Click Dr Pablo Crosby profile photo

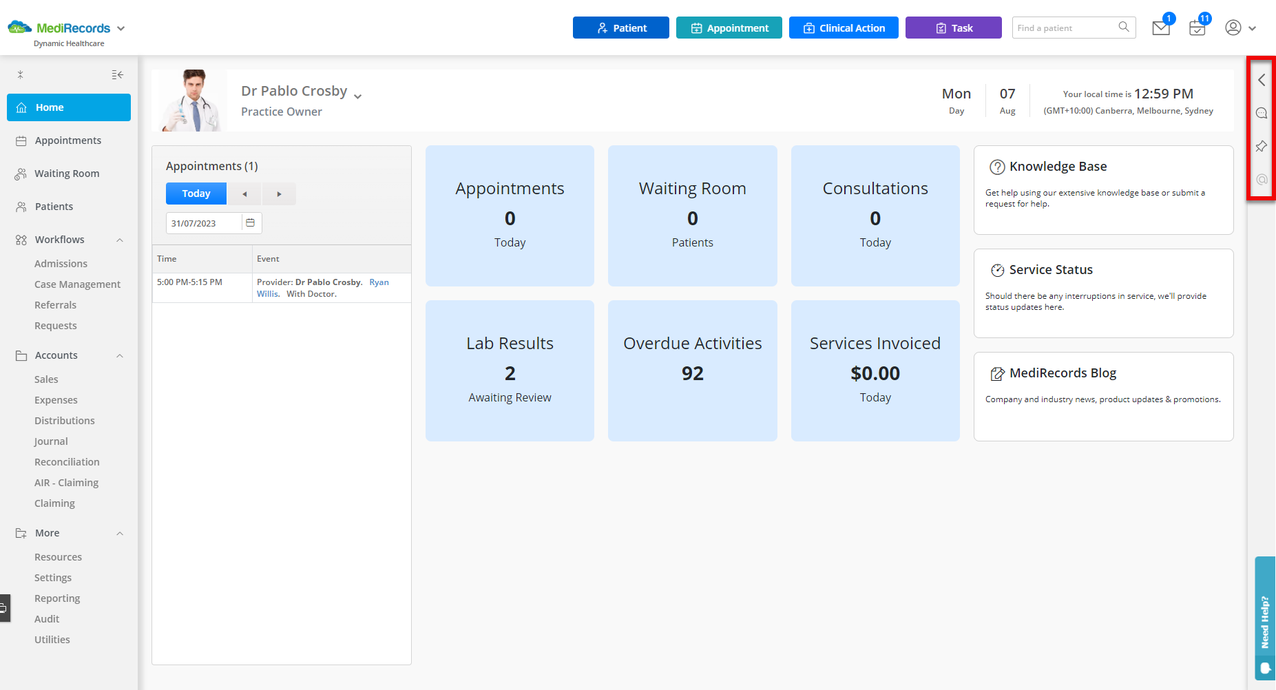coord(193,101)
